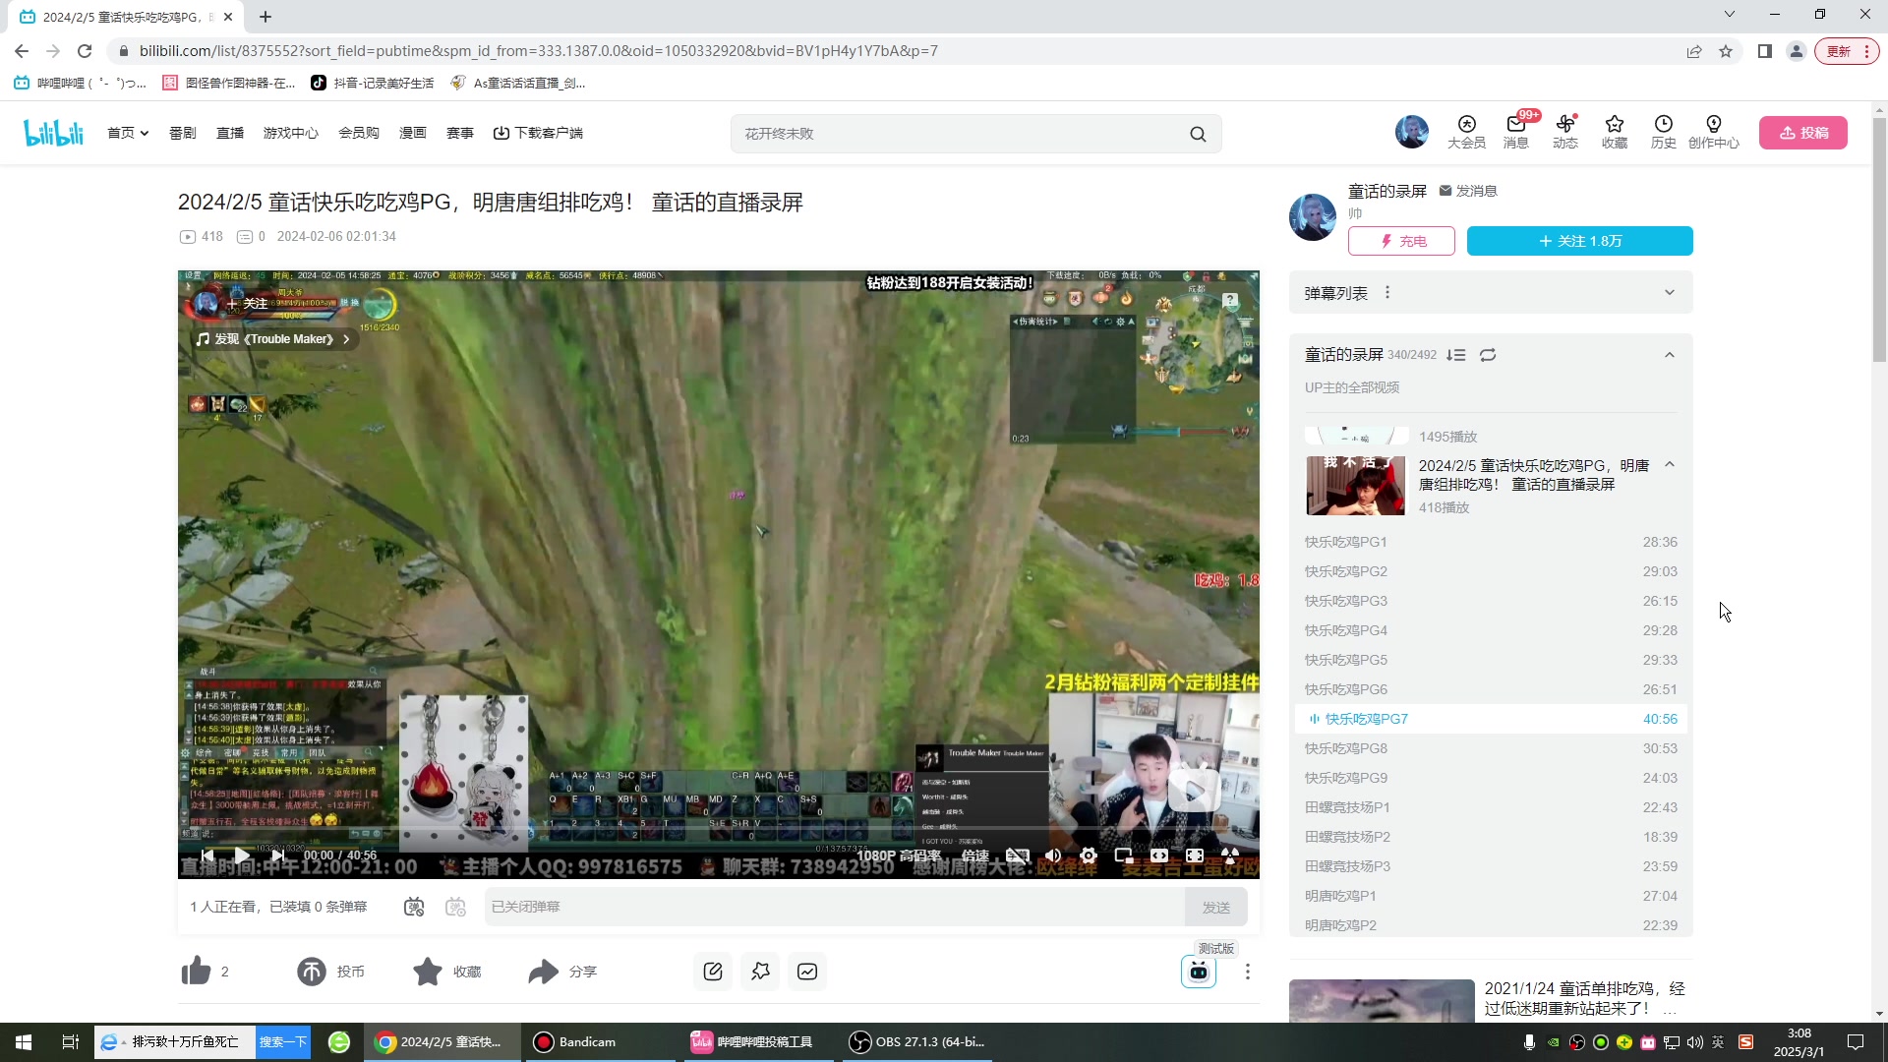Screen dimensions: 1888x1062
Task: Toggle playlist sort order
Action: (1456, 355)
